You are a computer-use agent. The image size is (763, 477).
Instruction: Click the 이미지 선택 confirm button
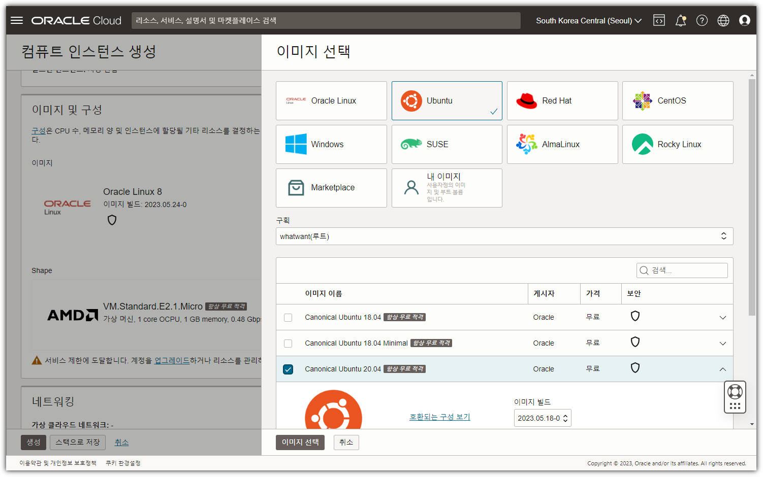[300, 442]
